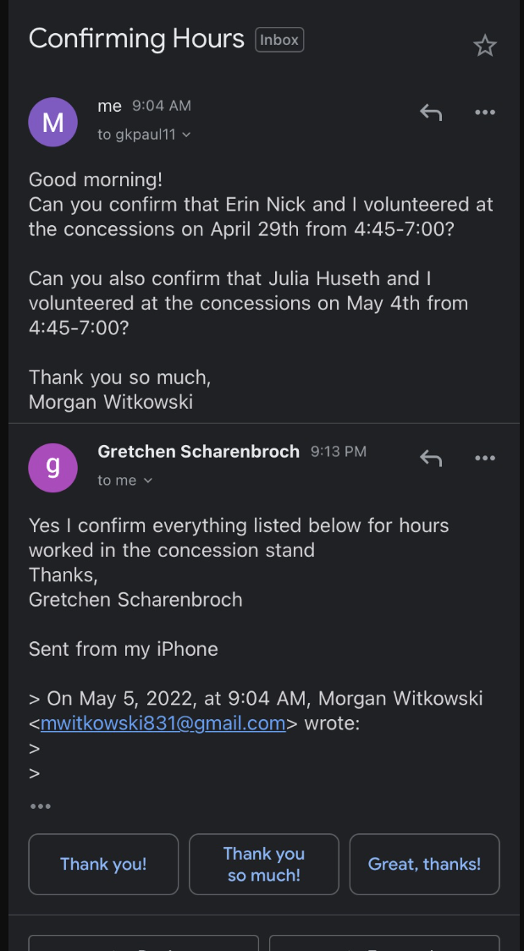Tap the 9:13 PM timestamp
Viewport: 524px width, 951px height.
pos(339,452)
